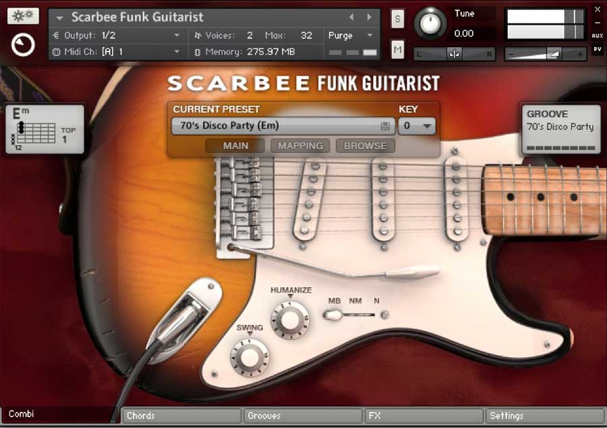This screenshot has width=607, height=428.
Task: Open the KEY dropdown
Action: 417,126
